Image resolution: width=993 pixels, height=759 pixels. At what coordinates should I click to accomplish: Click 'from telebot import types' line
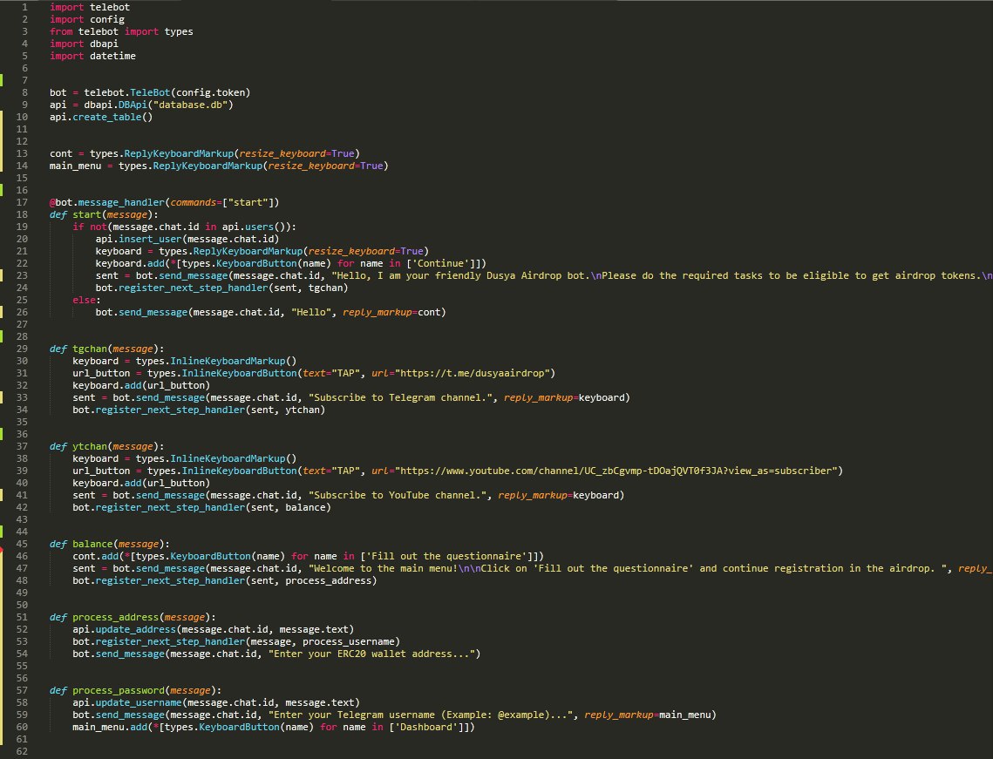coord(121,31)
